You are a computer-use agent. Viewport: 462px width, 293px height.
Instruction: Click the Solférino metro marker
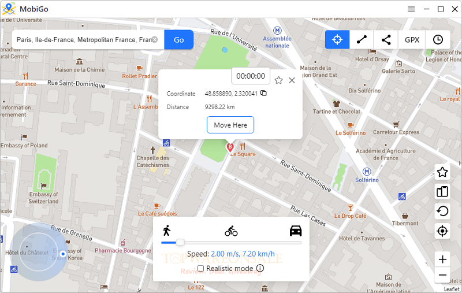[x=367, y=172]
